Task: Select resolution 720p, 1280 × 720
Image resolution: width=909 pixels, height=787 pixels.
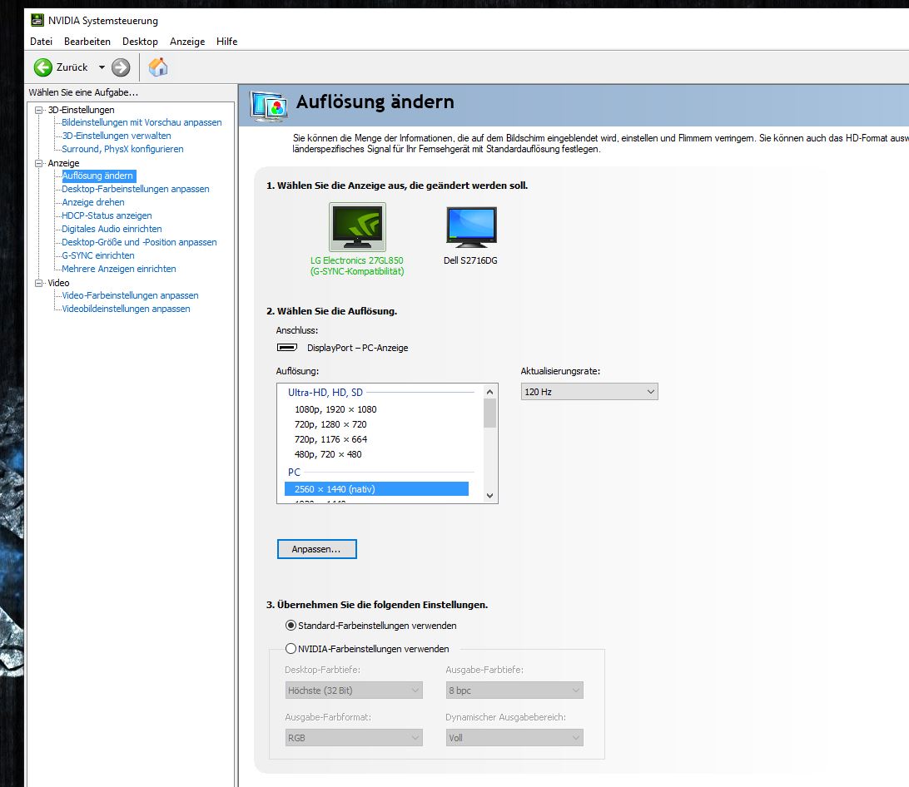Action: pos(330,424)
